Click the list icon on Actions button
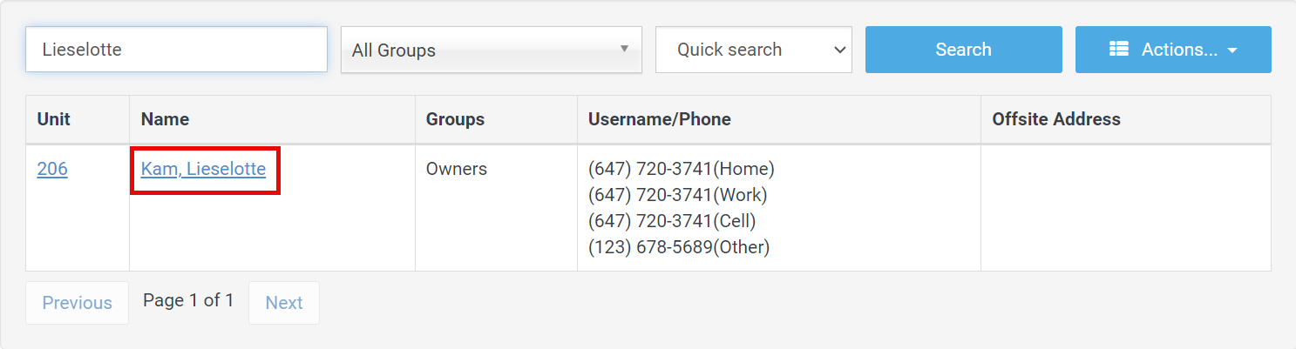1296x349 pixels. pos(1118,50)
